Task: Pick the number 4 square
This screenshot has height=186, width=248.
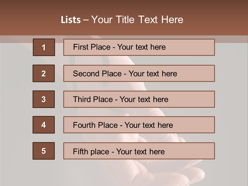Action: tap(44, 125)
